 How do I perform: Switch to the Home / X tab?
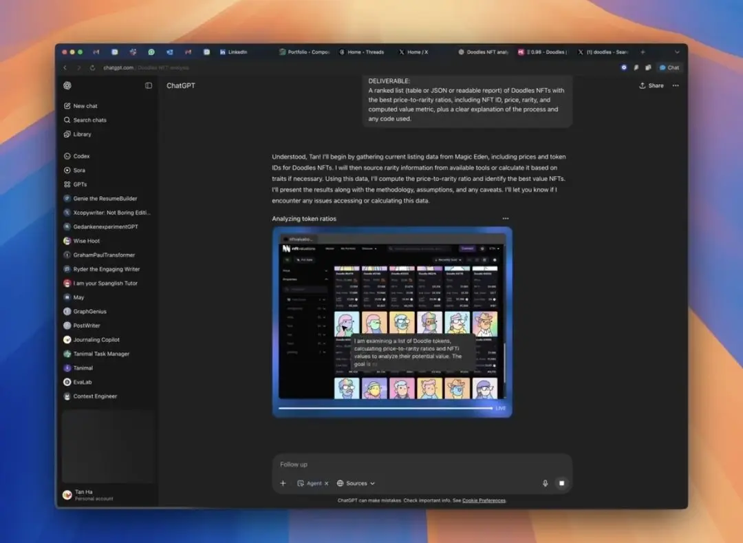coord(413,52)
